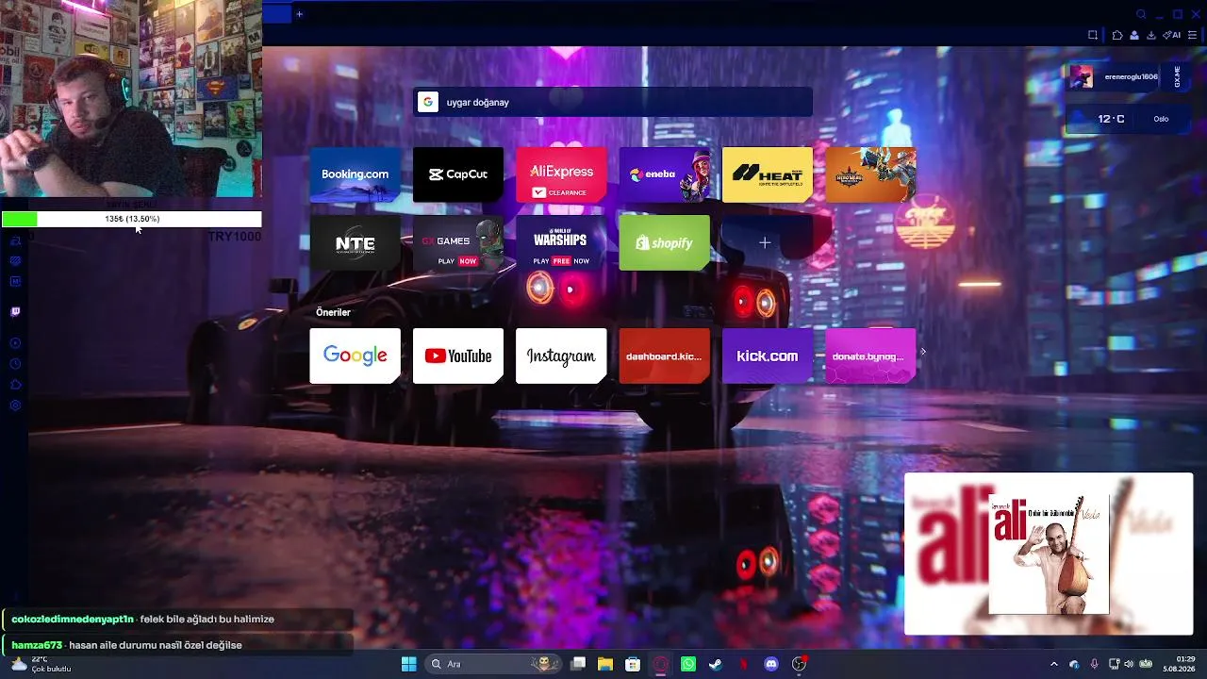Image resolution: width=1207 pixels, height=679 pixels.
Task: Open the NTE speed dial tile
Action: (355, 243)
